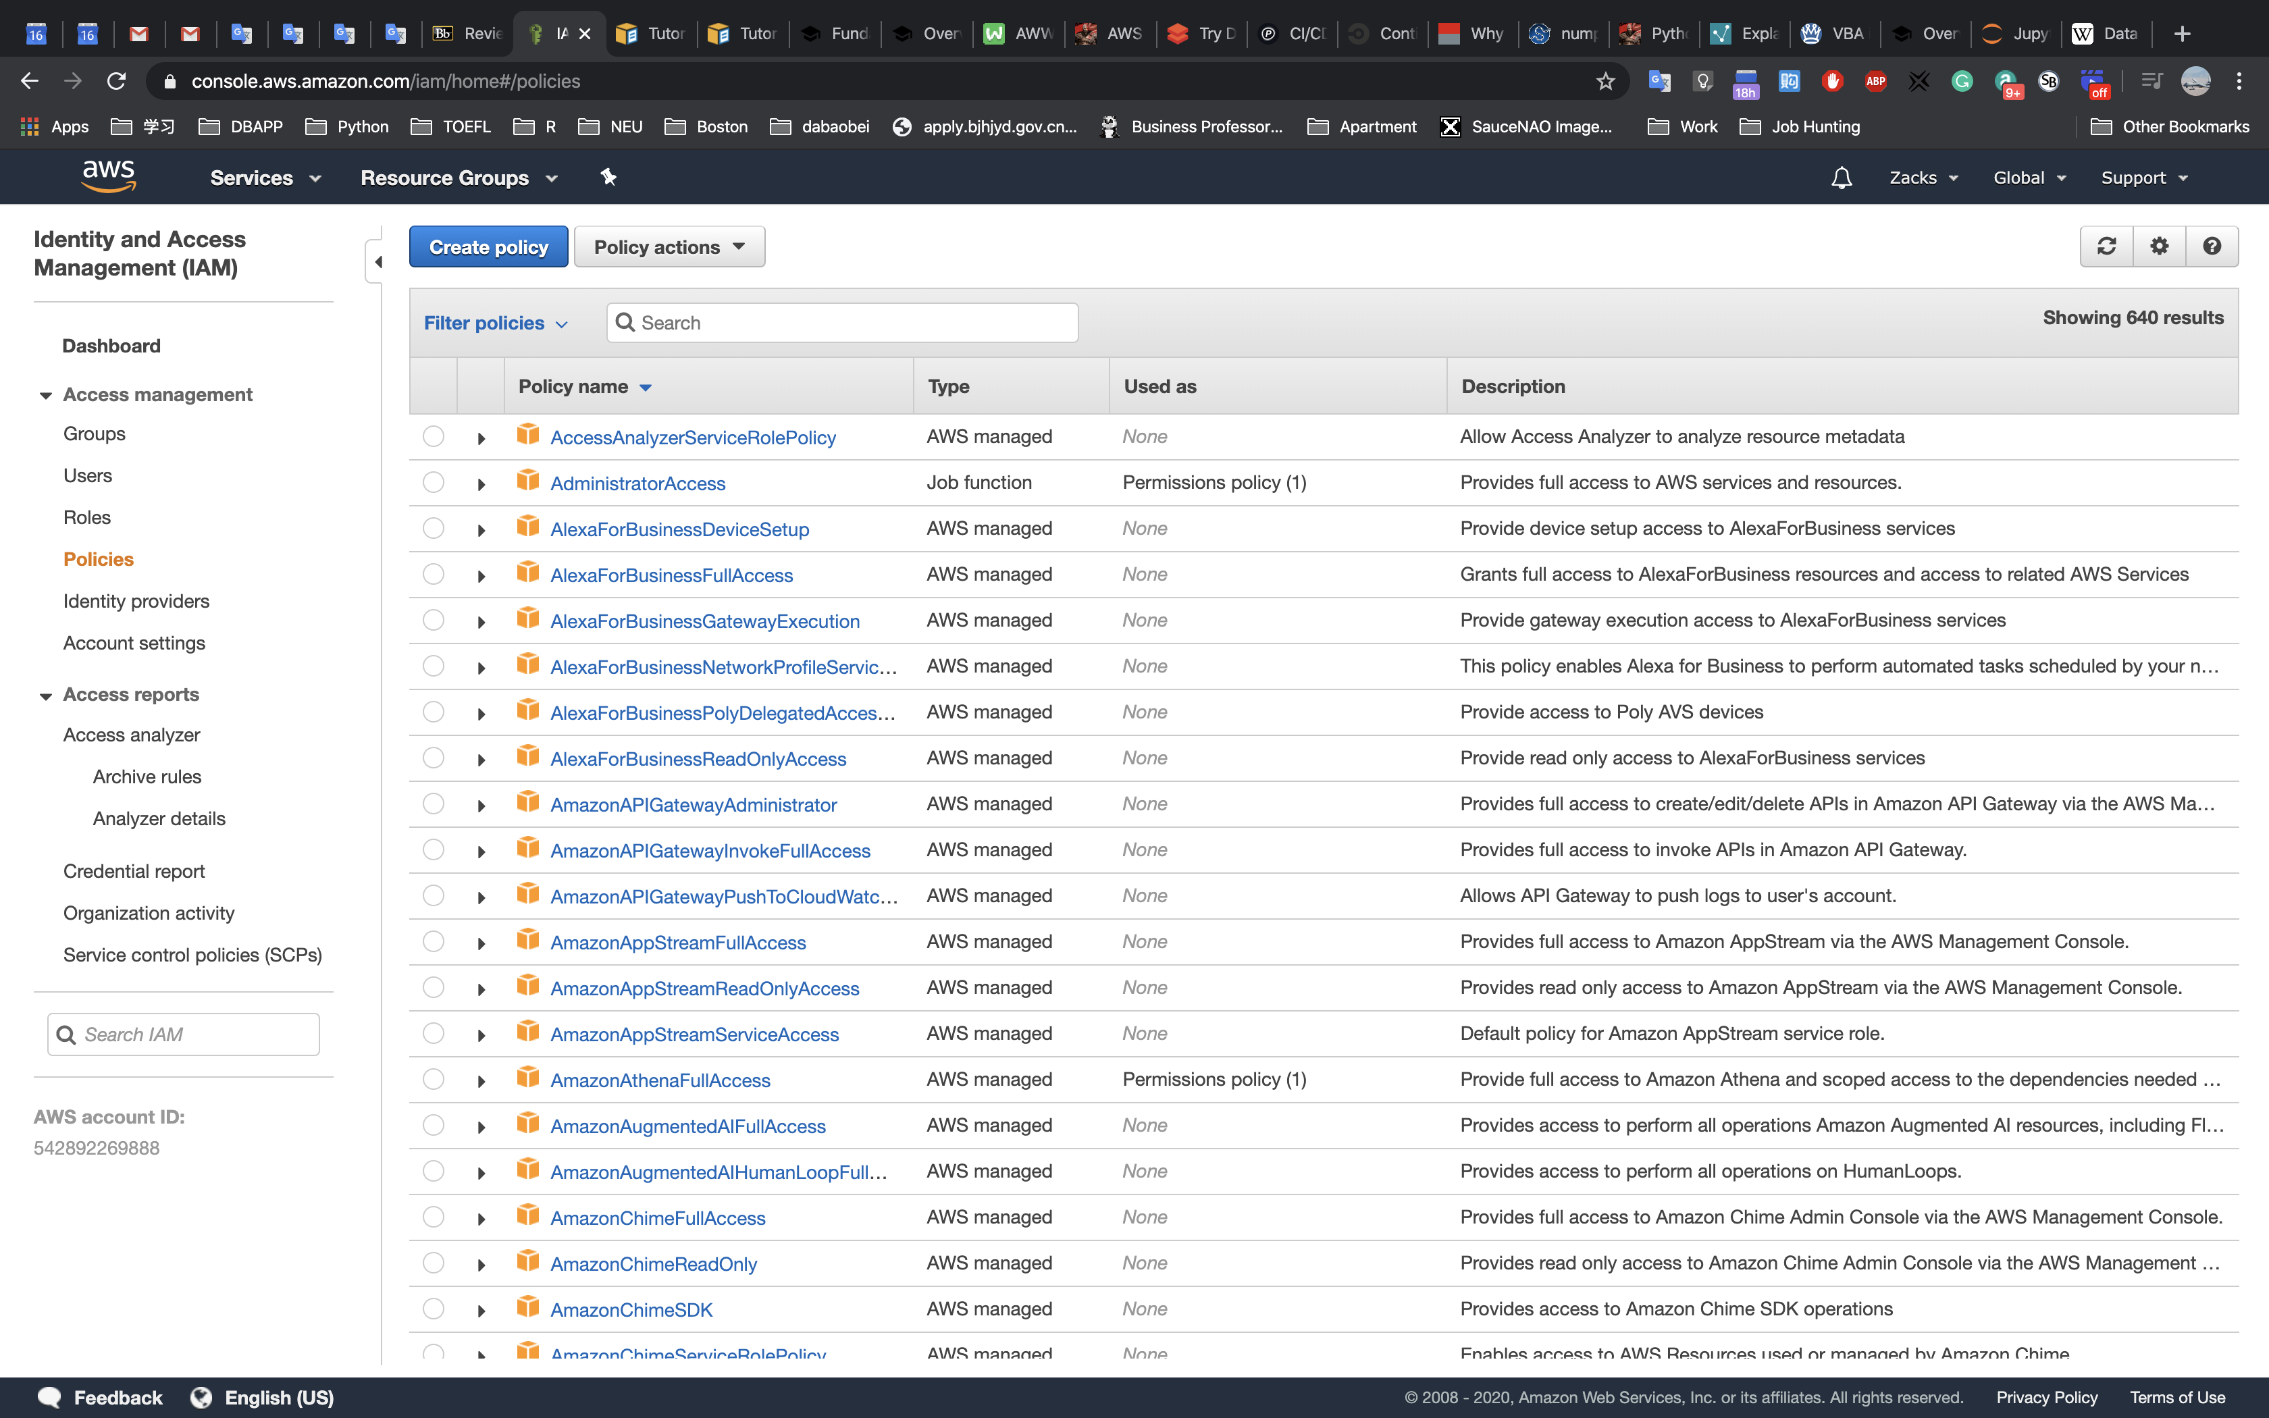
Task: Open the Filter policies dropdown
Action: (x=495, y=323)
